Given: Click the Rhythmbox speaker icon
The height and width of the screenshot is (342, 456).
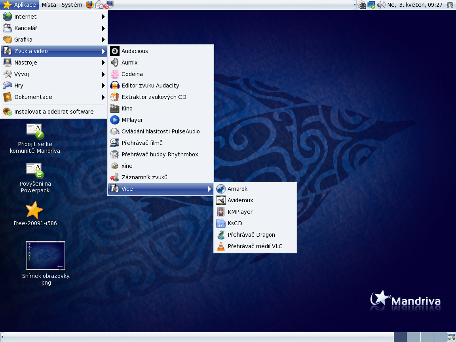Looking at the screenshot, I should 114,154.
